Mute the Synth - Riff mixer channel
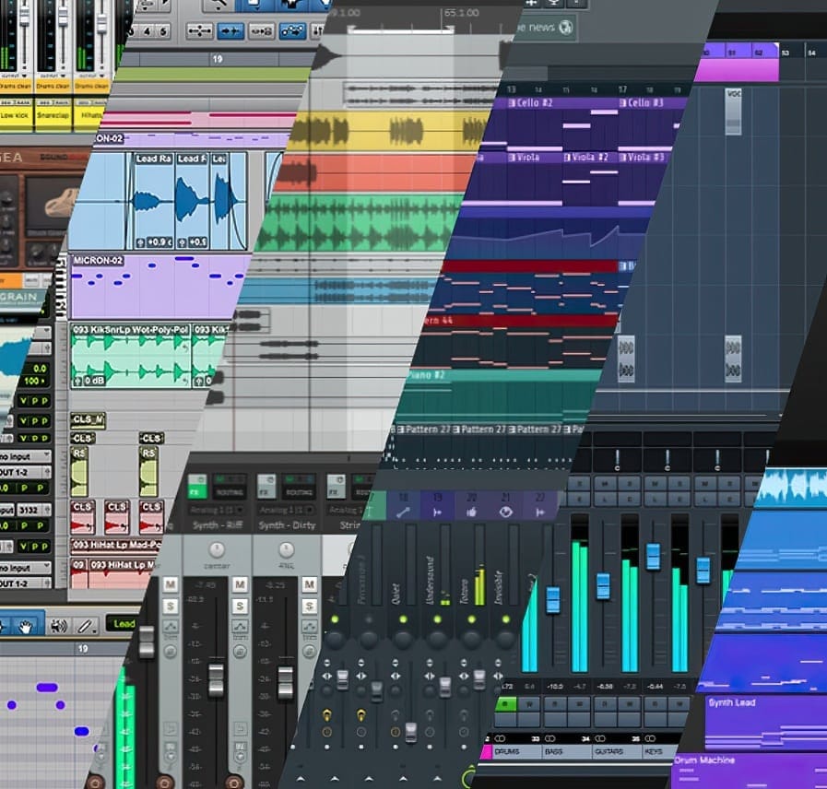 click(x=241, y=584)
